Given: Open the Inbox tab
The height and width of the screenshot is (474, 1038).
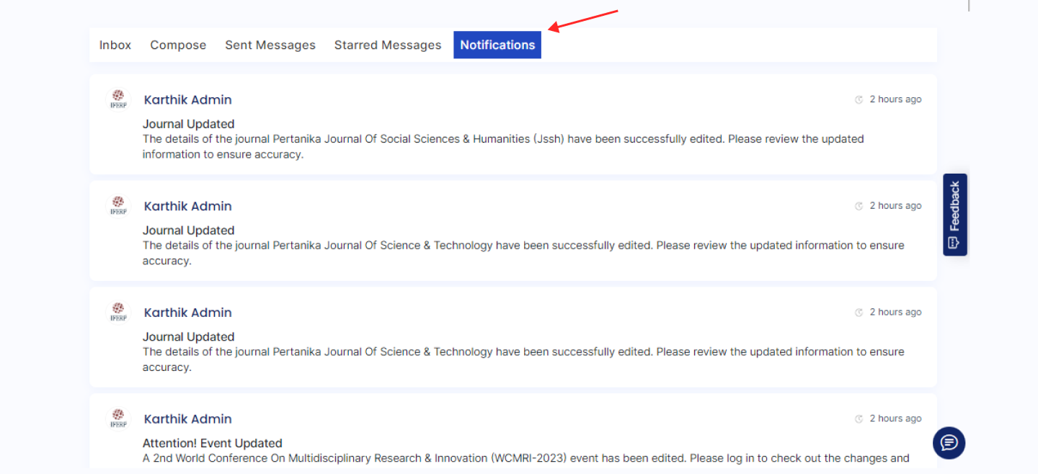Looking at the screenshot, I should [x=115, y=45].
